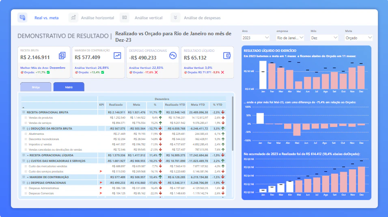This screenshot has height=217, width=388.
Task: Click Melhor Mês do Ano: Dezembro text
Action: click(x=43, y=68)
